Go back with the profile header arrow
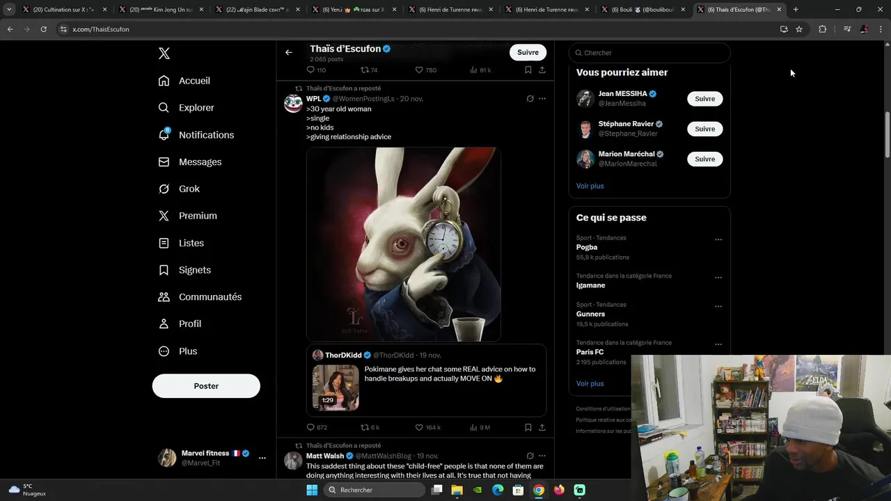 click(288, 52)
